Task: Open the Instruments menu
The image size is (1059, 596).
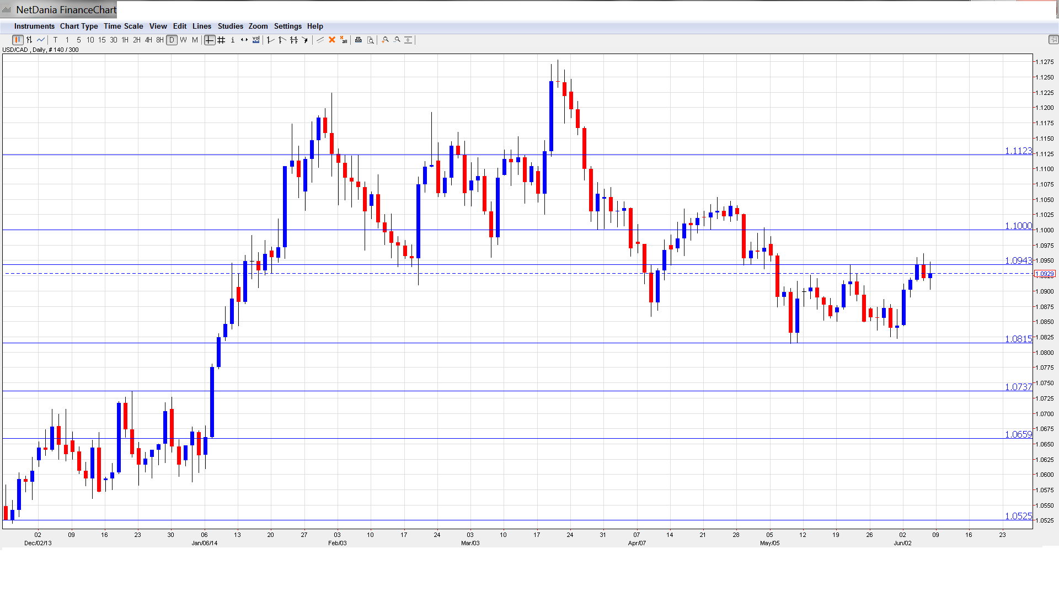Action: [x=34, y=26]
